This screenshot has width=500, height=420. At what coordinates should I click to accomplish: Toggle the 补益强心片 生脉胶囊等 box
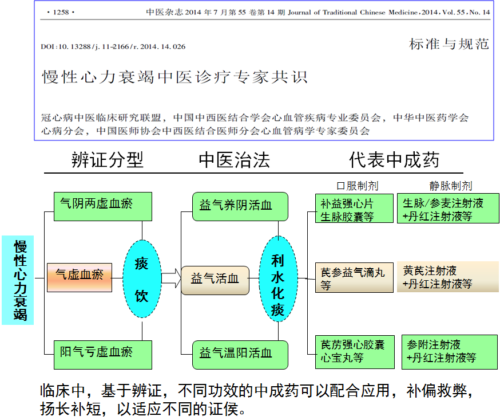(354, 209)
